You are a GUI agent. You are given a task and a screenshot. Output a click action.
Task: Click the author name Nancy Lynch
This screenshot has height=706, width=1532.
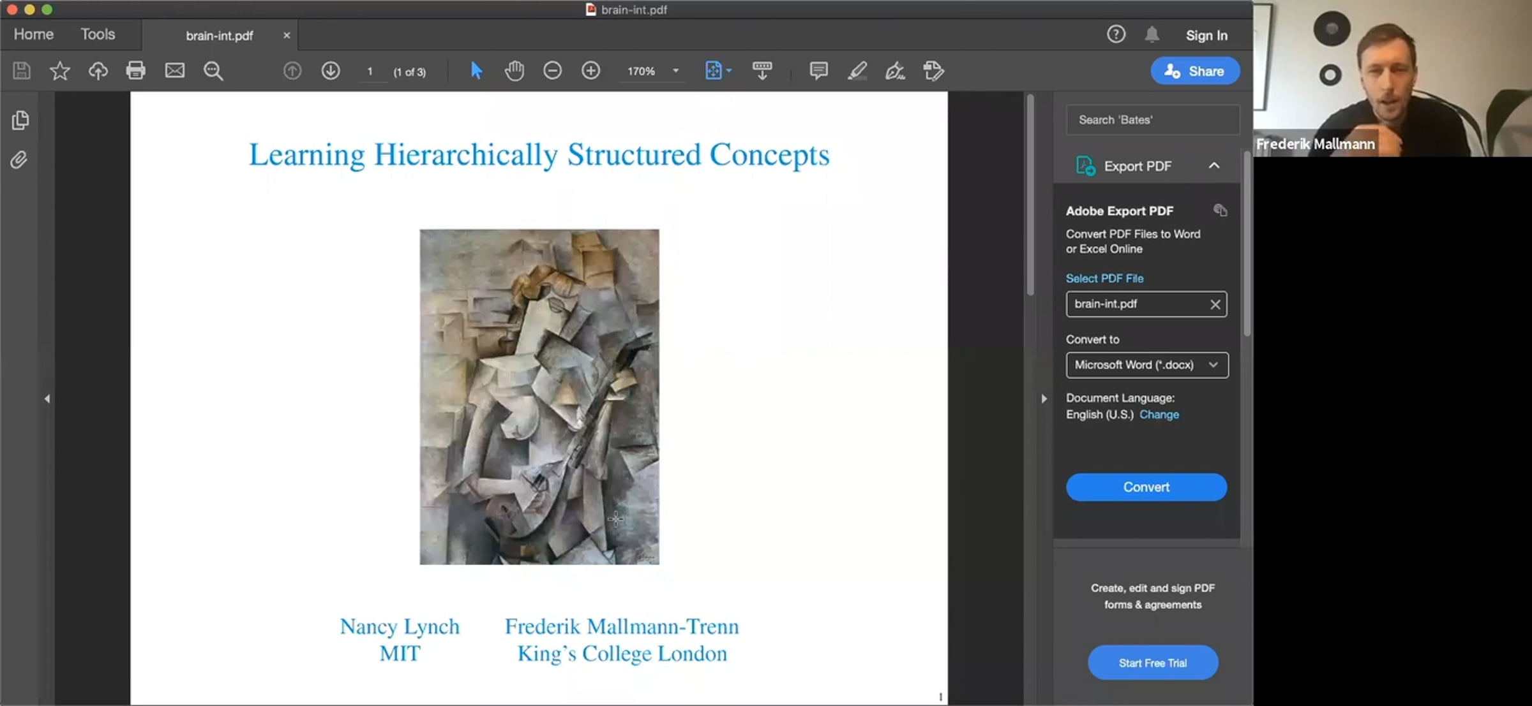400,626
